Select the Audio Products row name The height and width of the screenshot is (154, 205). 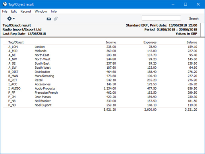click(45, 89)
